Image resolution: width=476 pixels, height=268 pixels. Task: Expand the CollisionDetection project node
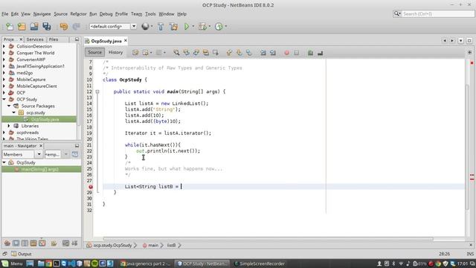[x=4, y=46]
